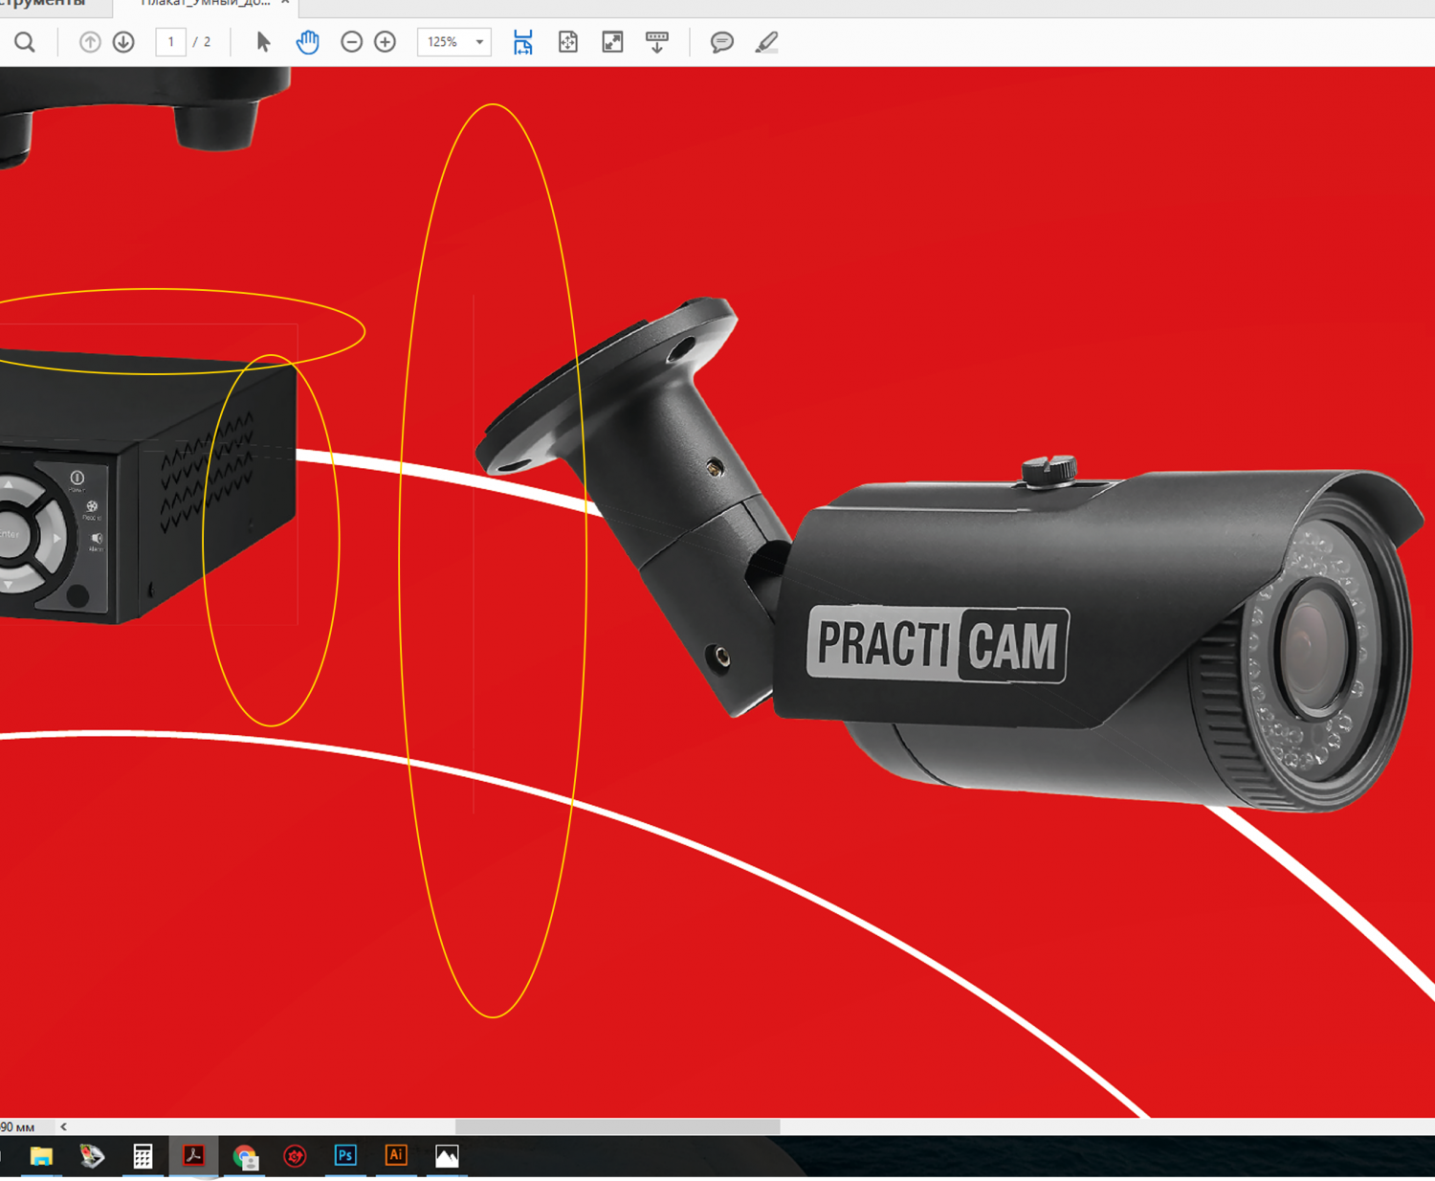Open the pen-and-paper app in taskbar
The image size is (1435, 1181).
pyautogui.click(x=92, y=1156)
